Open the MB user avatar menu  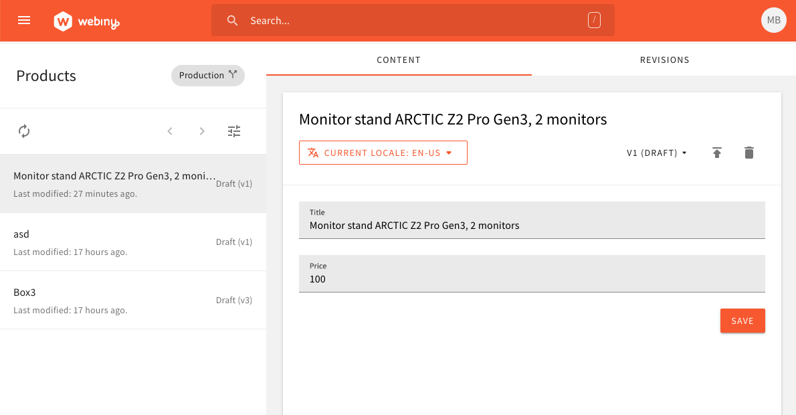(x=774, y=20)
